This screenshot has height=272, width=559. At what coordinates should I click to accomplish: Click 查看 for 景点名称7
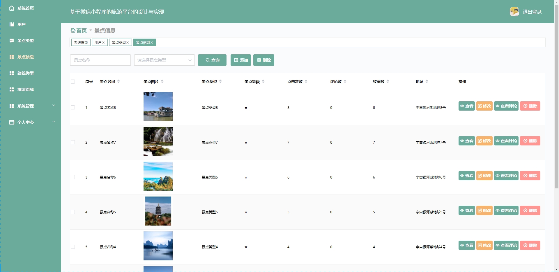467,141
